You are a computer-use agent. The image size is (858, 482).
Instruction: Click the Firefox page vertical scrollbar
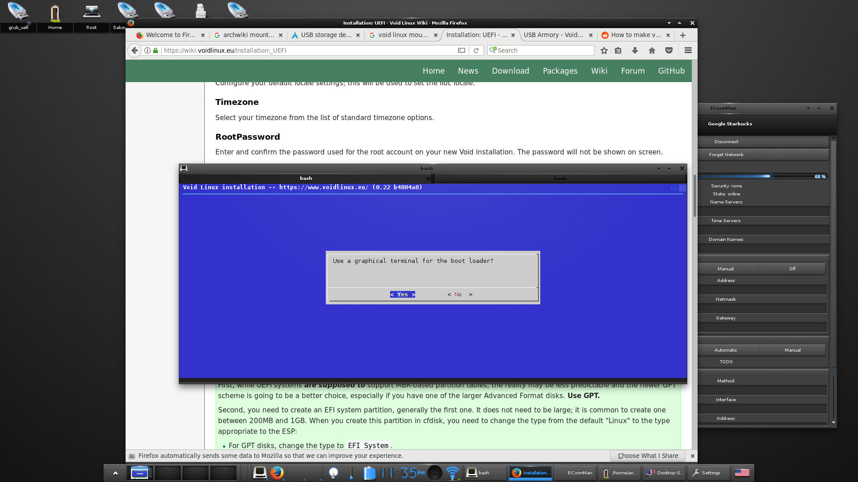(694, 196)
